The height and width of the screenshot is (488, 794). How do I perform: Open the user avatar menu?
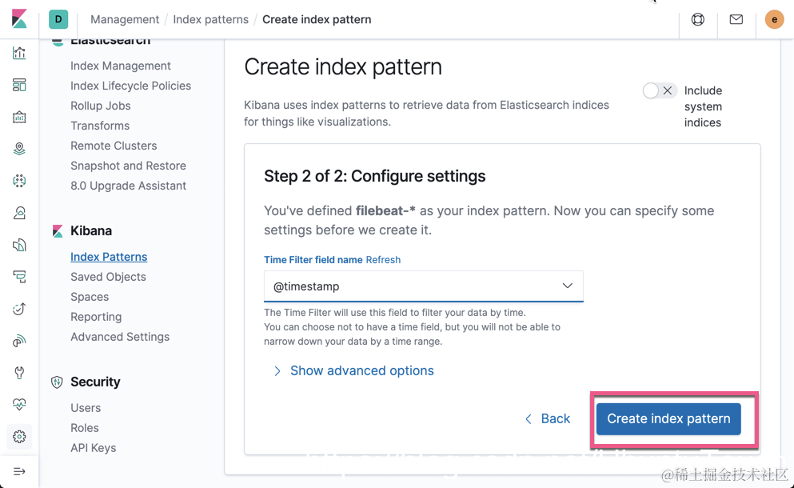774,19
